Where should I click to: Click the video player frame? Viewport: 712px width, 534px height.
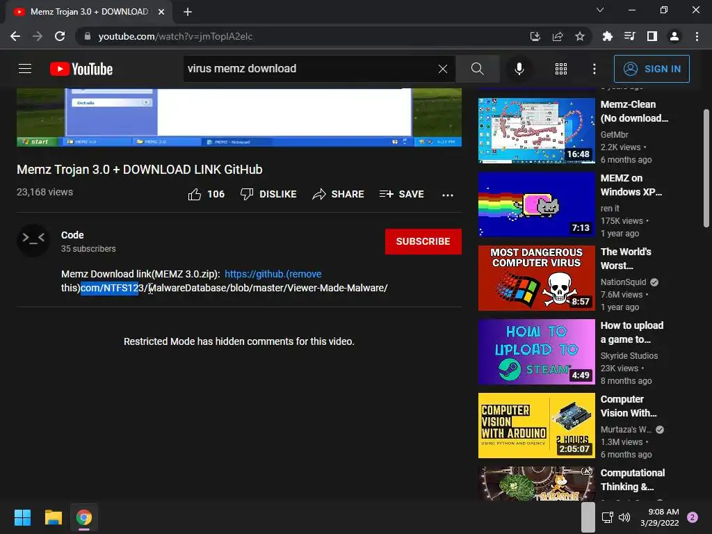tap(239, 117)
